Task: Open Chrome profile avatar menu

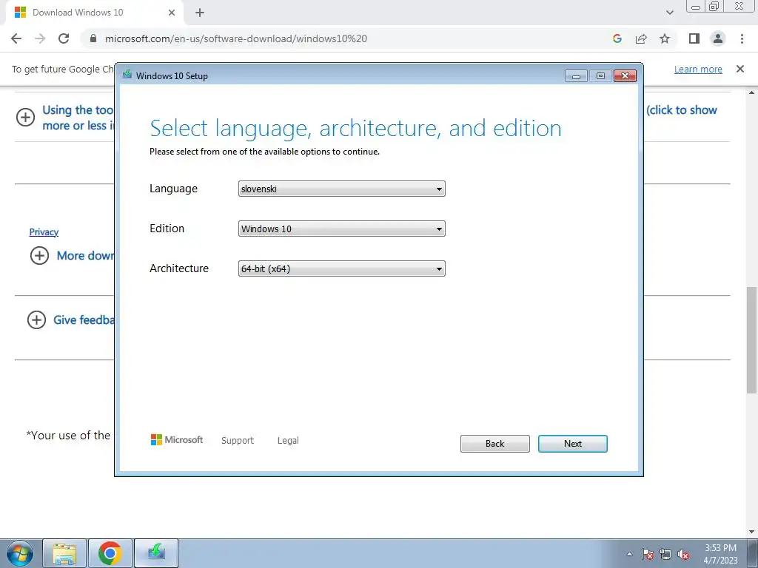Action: [718, 38]
